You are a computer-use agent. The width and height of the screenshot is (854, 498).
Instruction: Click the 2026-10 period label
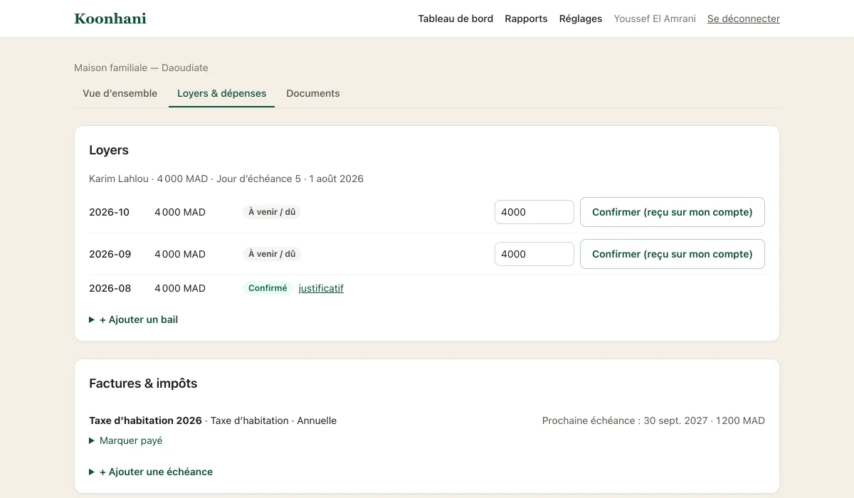(110, 212)
